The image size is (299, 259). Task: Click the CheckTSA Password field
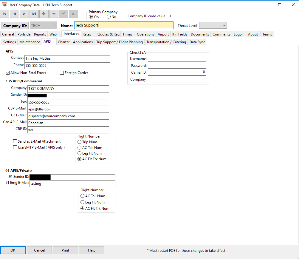pos(177,65)
